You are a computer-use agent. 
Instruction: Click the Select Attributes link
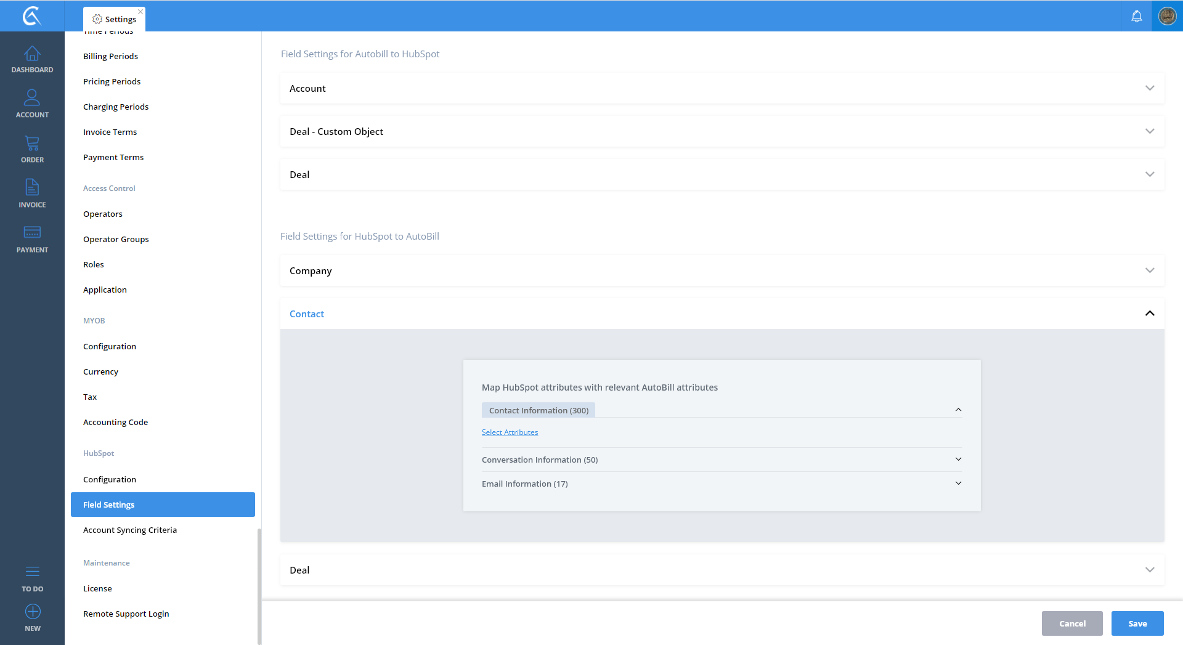coord(510,432)
